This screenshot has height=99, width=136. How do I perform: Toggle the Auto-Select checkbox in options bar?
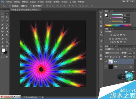(x=10, y=6)
